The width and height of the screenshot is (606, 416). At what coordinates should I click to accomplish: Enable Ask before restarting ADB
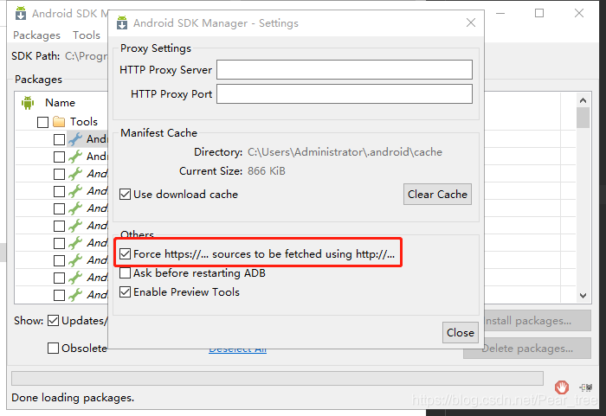click(x=125, y=273)
